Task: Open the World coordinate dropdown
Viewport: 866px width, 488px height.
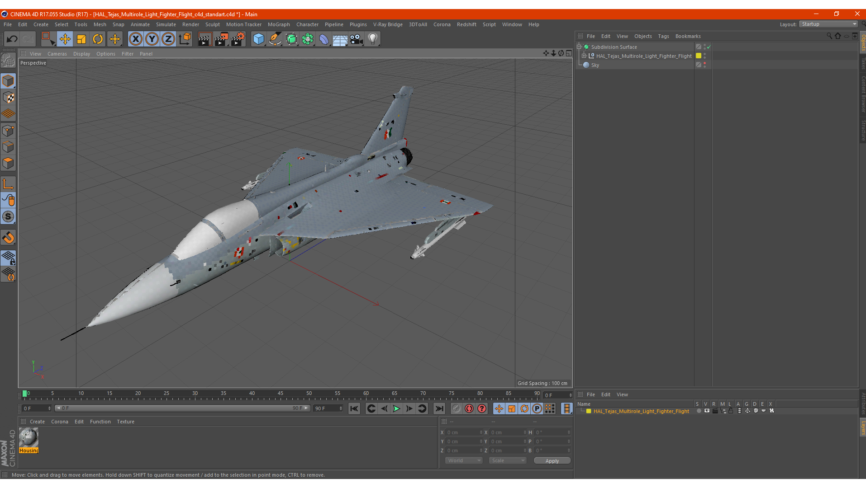Action: point(464,460)
